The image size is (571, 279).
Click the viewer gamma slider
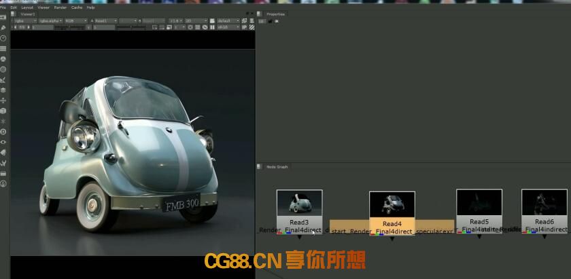point(131,27)
